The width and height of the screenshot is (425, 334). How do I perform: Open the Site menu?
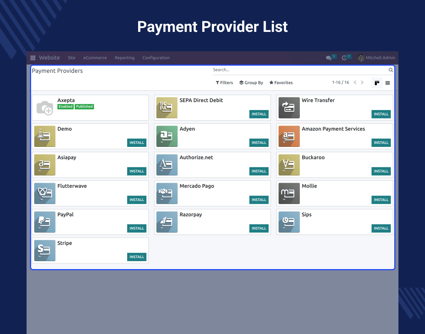72,58
